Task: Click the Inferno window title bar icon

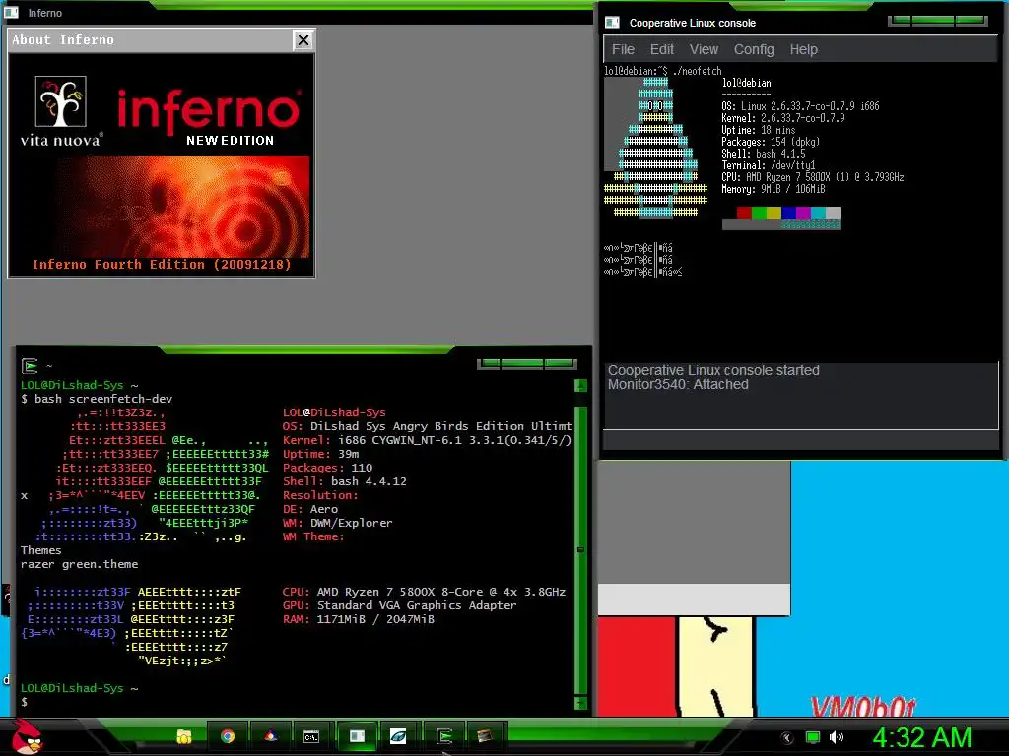Action: pos(12,12)
